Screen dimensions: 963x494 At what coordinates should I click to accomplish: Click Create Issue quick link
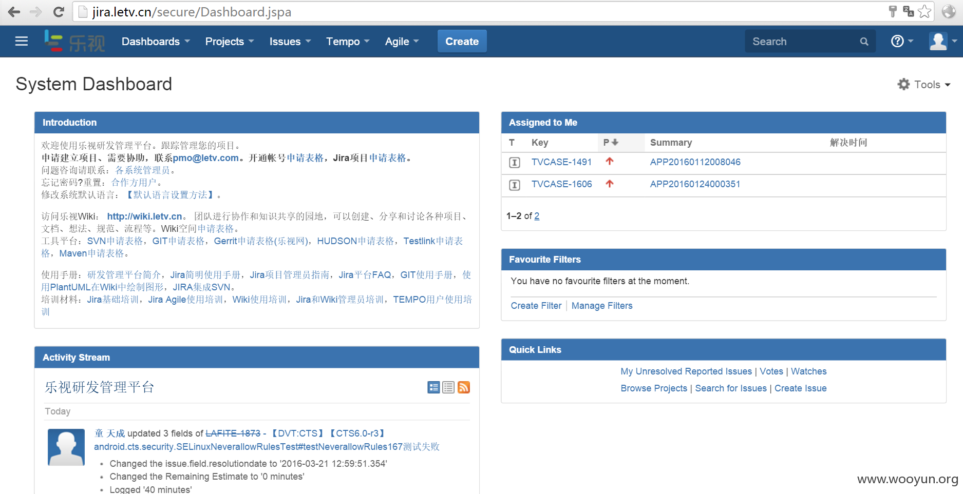(801, 388)
